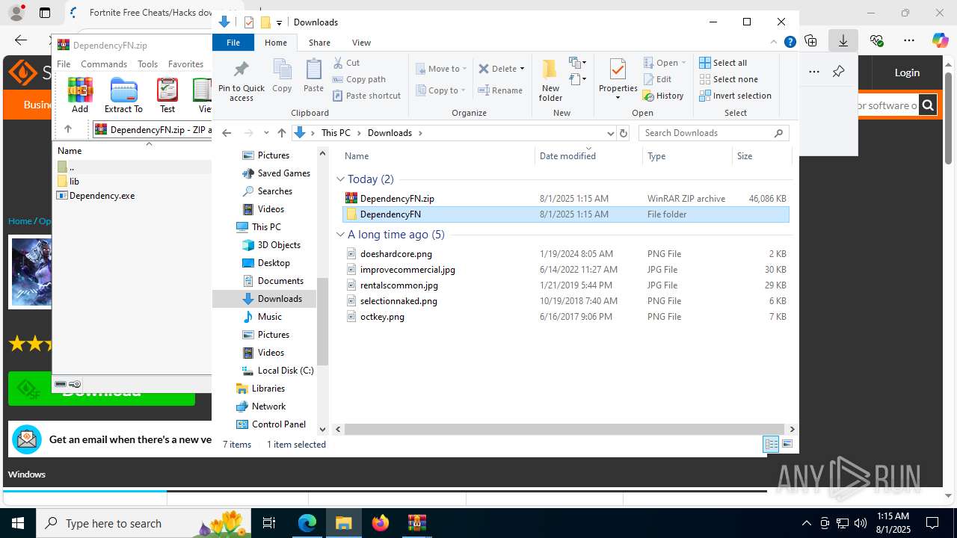957x538 pixels.
Task: Click Windows taskbar search box
Action: [142, 523]
